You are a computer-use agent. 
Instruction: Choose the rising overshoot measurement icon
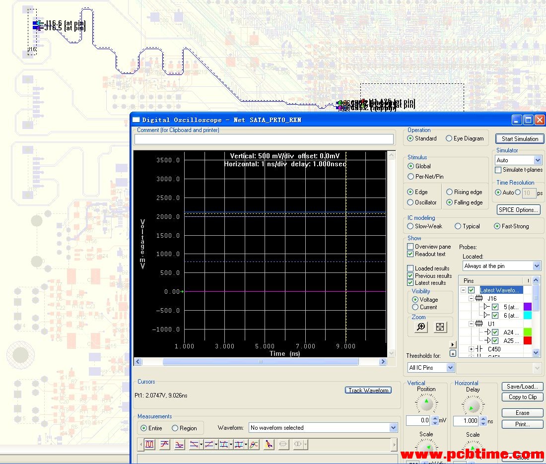[165, 445]
